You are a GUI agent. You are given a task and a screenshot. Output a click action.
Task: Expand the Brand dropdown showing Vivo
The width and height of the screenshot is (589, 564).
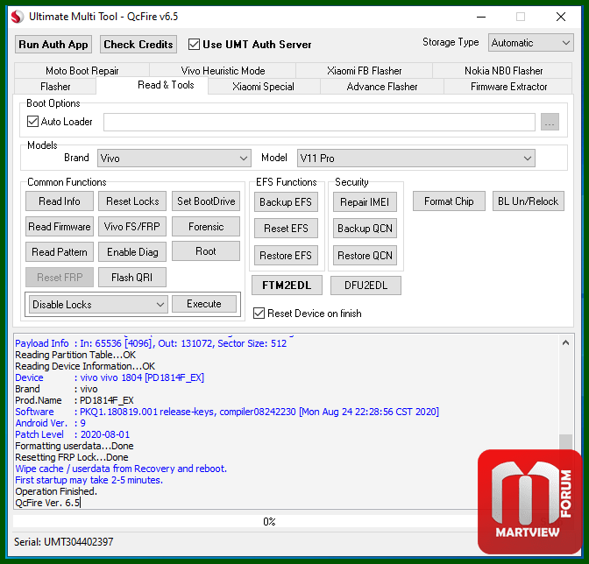(x=174, y=159)
